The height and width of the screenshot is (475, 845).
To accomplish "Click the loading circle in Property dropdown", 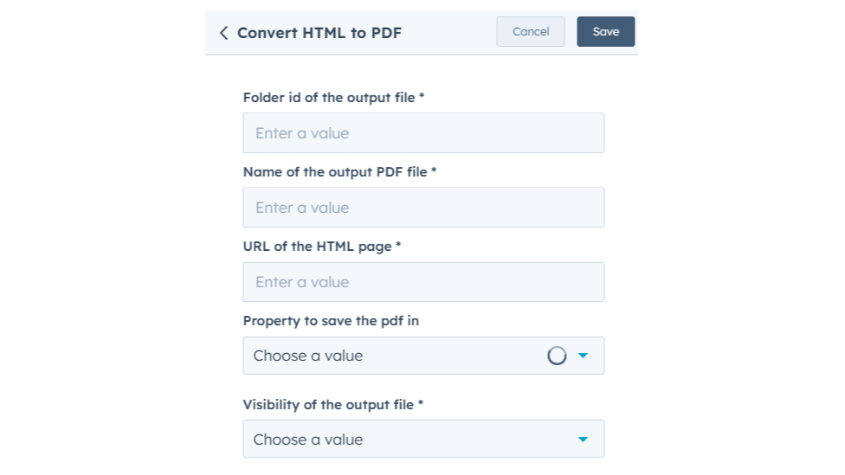I will coord(557,356).
